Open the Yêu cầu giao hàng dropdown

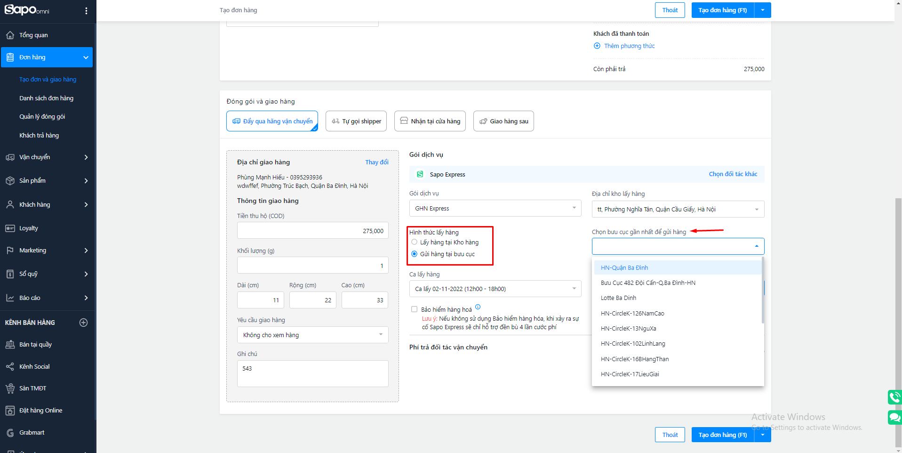312,335
